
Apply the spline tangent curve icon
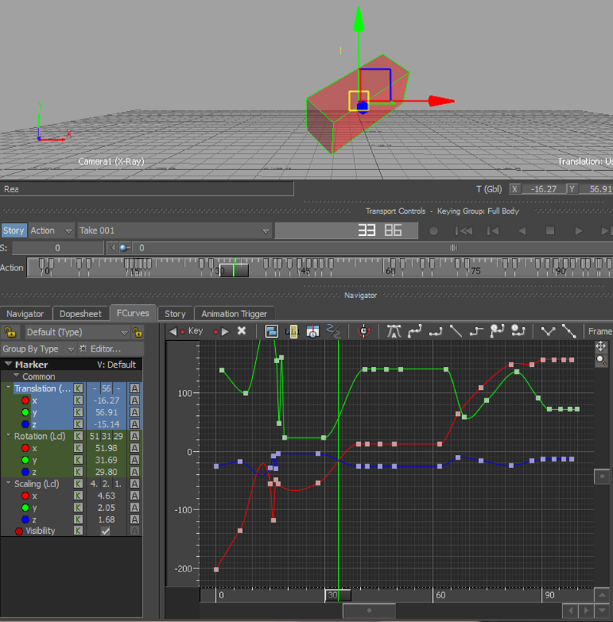pos(415,331)
